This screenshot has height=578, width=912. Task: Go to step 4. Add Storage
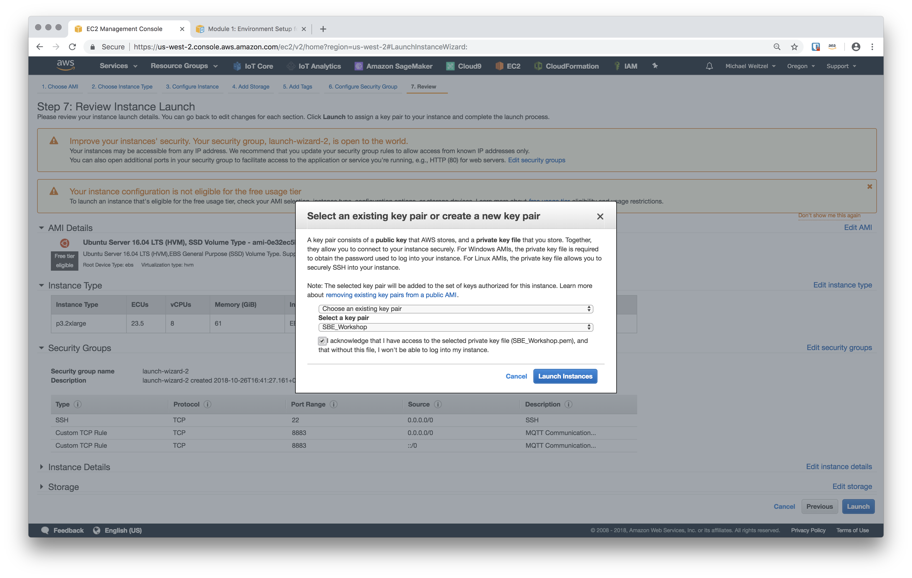(251, 86)
